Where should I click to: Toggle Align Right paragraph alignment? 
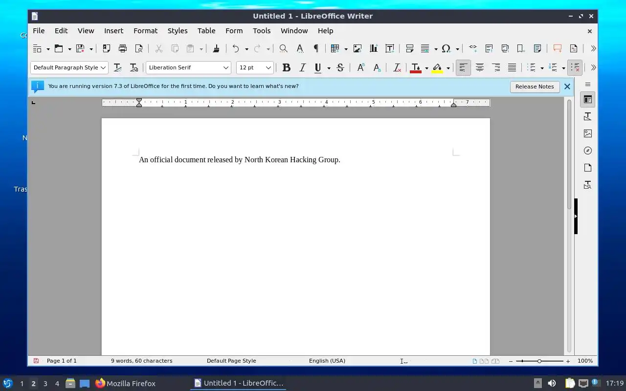[x=496, y=67]
